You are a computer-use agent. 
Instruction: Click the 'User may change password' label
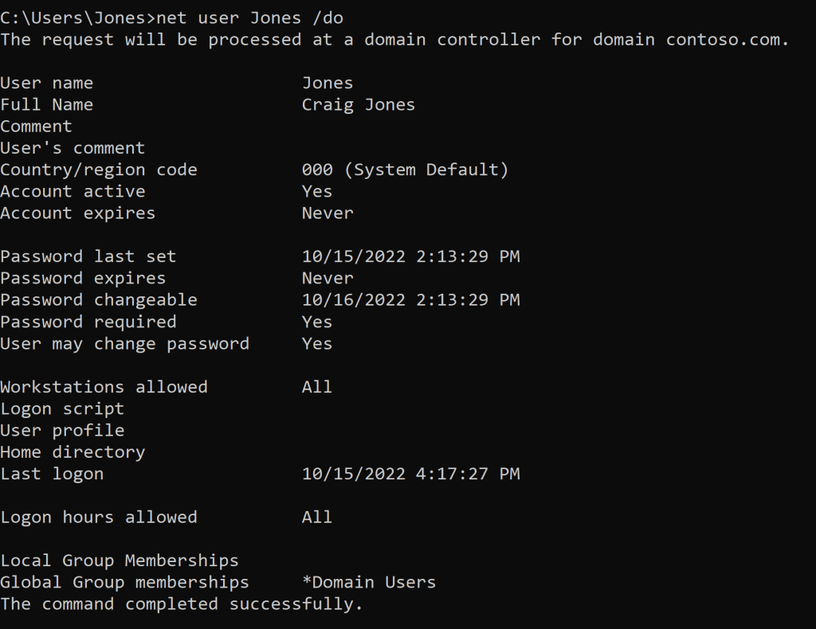click(124, 343)
